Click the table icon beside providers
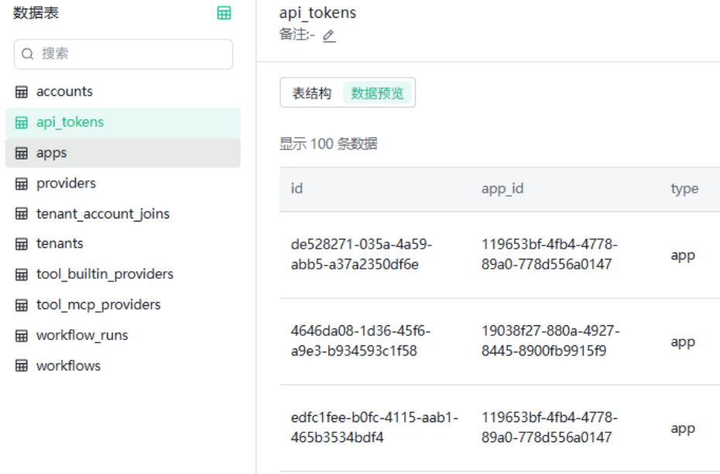Screen dimensions: 720x474 22,184
